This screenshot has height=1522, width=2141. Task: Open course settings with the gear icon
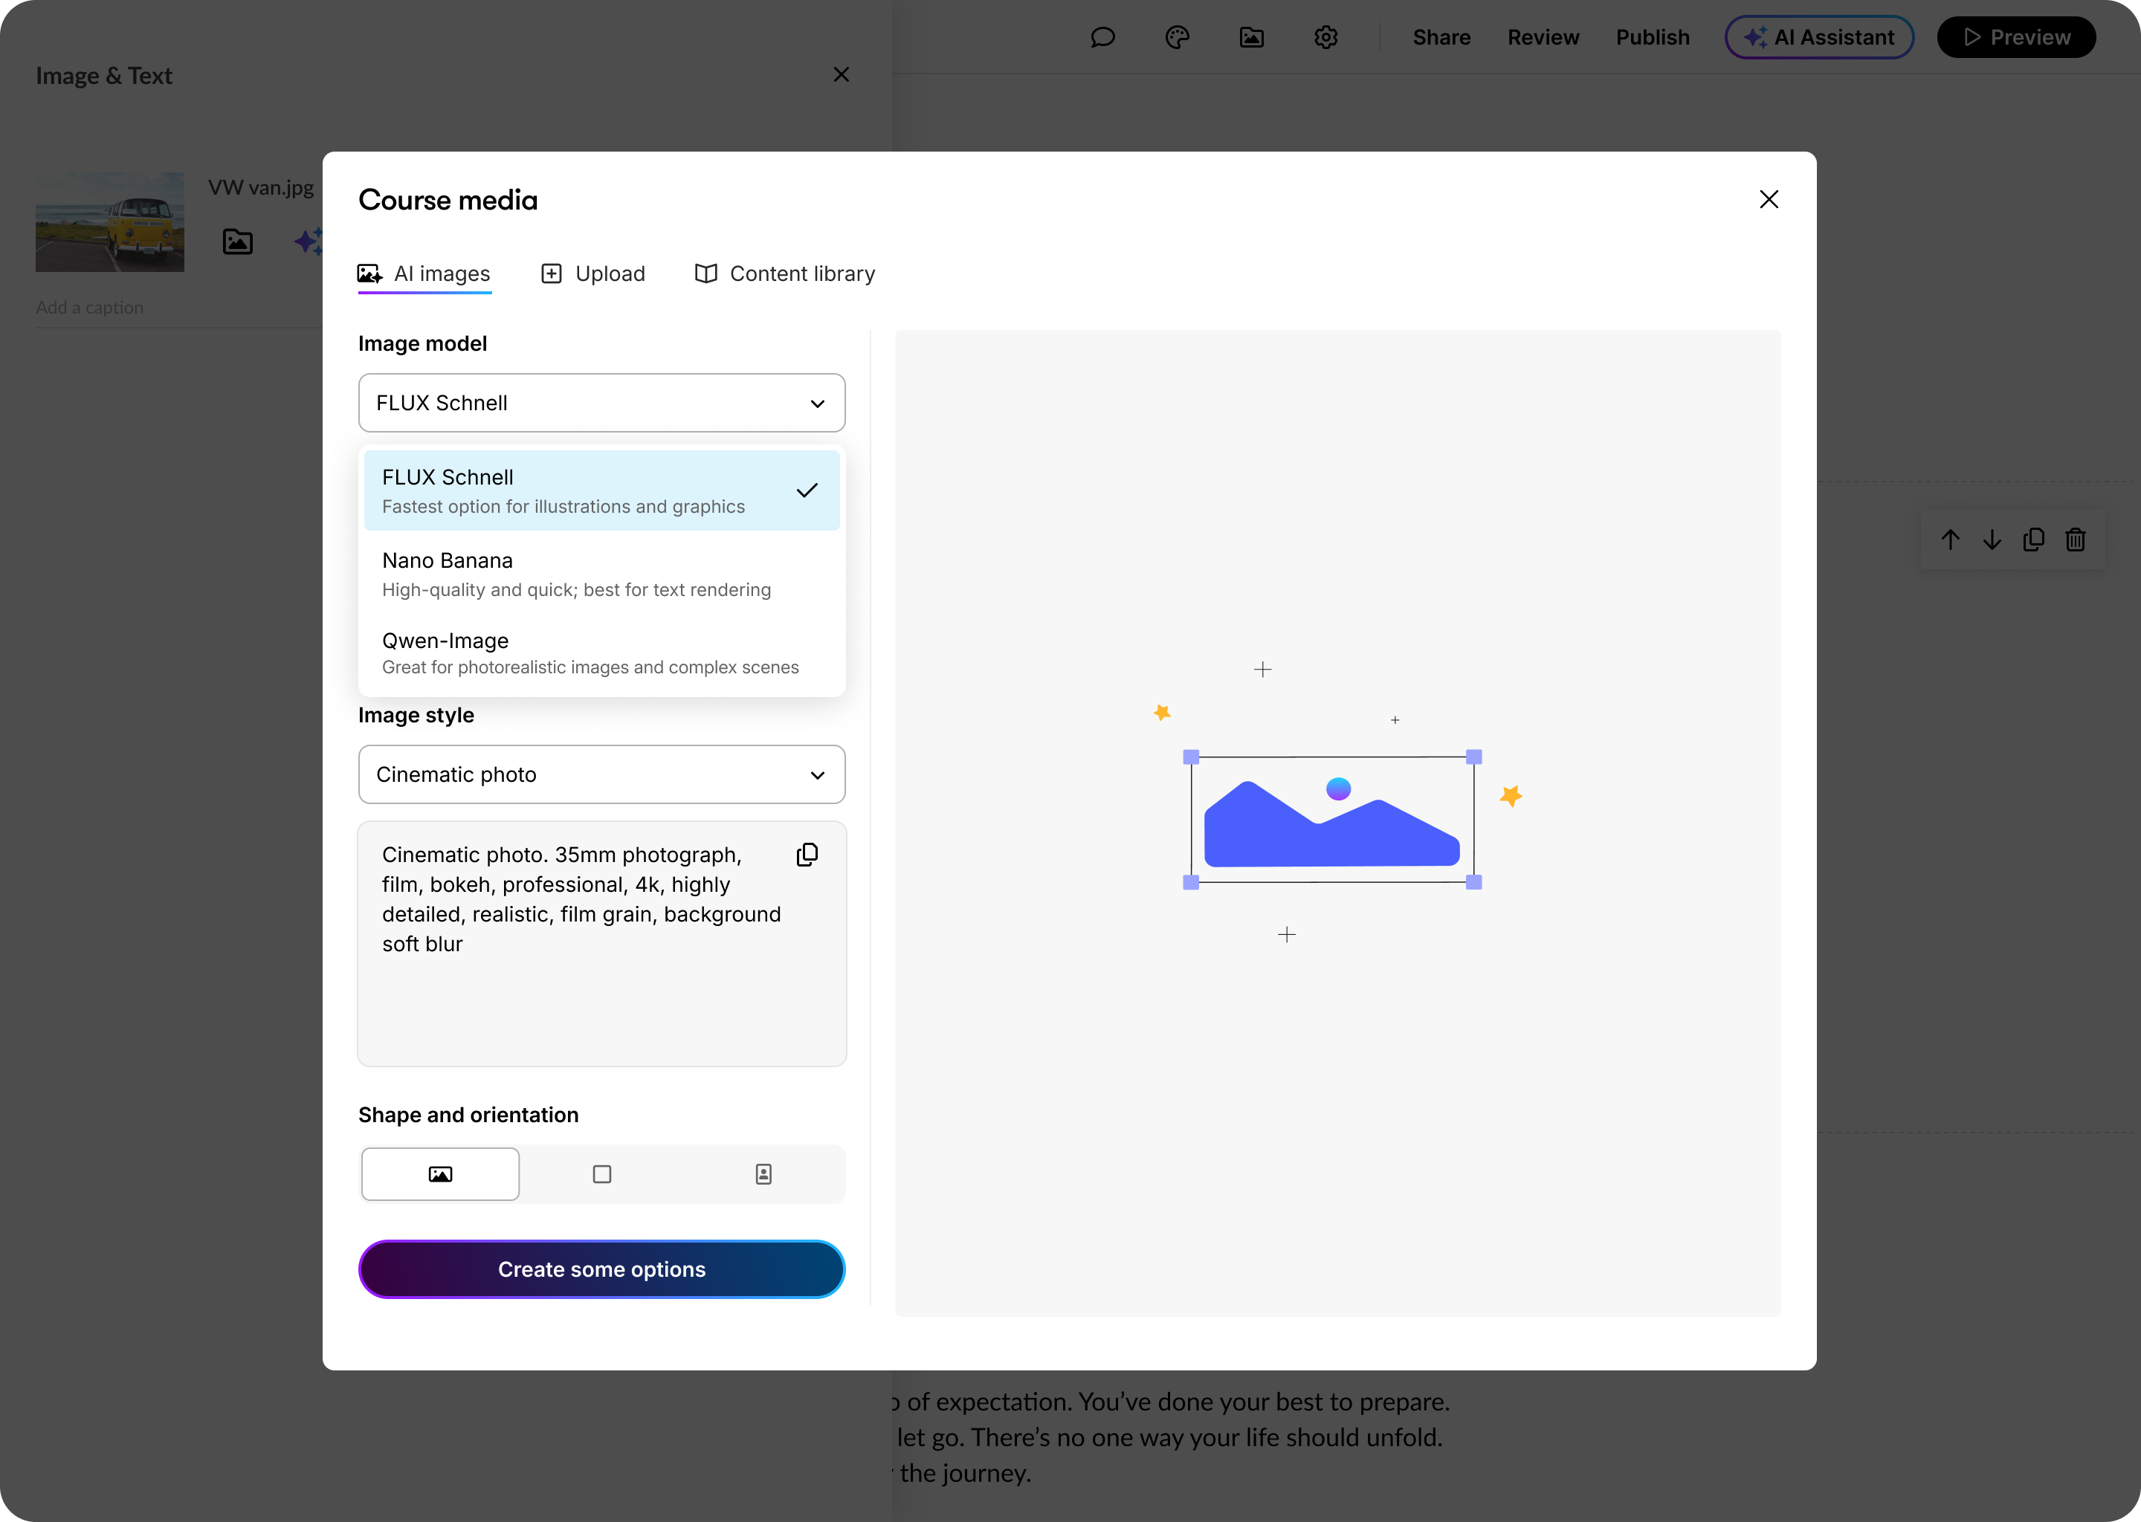tap(1325, 37)
